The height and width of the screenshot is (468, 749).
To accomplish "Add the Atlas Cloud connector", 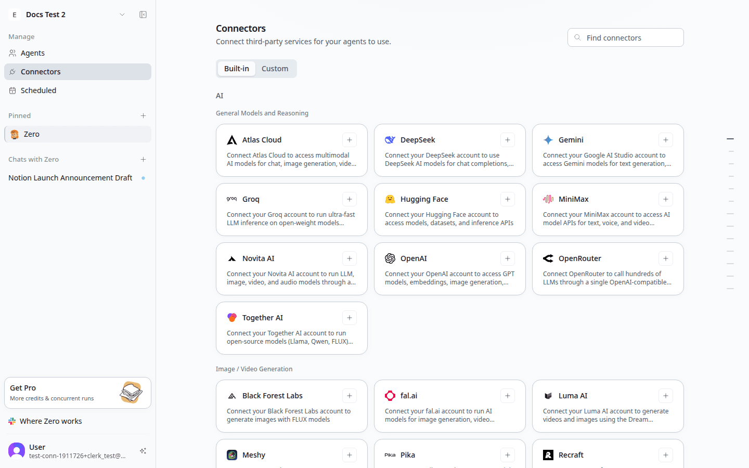I will [350, 140].
